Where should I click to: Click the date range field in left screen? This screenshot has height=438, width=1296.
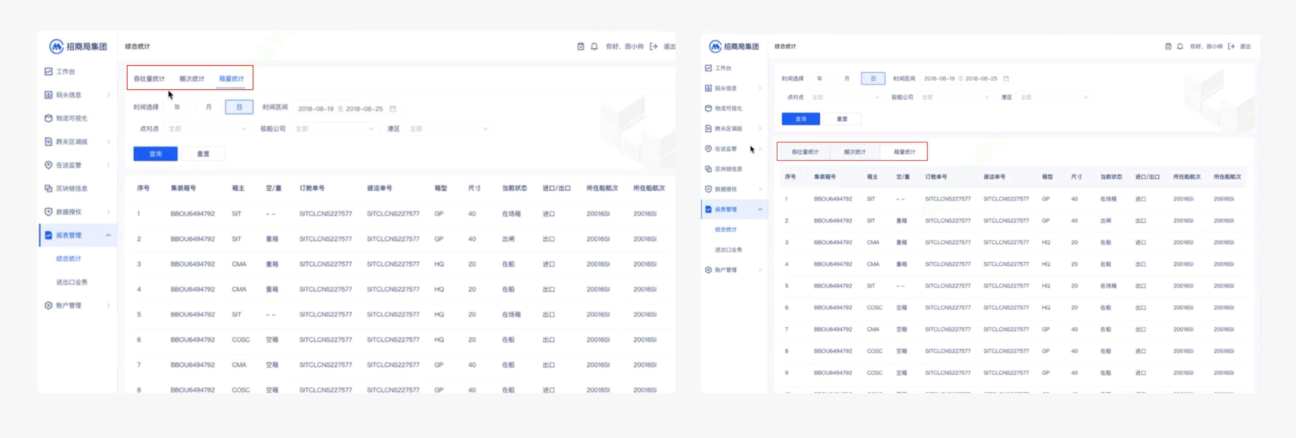tap(347, 109)
